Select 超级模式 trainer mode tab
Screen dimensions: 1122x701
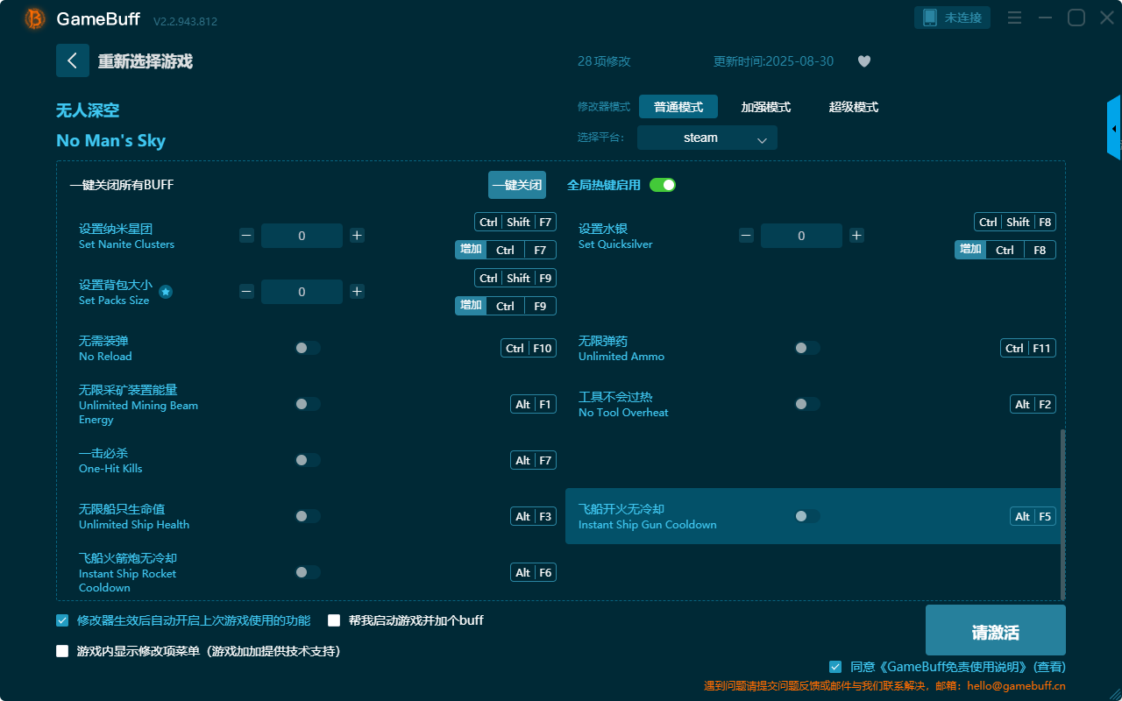pyautogui.click(x=854, y=107)
